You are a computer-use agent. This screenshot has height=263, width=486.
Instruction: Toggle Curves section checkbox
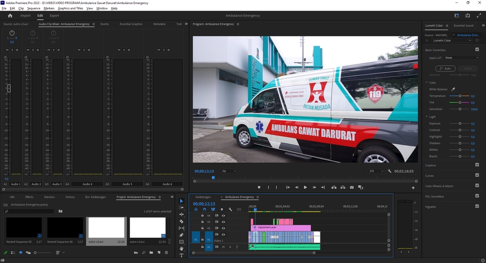point(477,175)
